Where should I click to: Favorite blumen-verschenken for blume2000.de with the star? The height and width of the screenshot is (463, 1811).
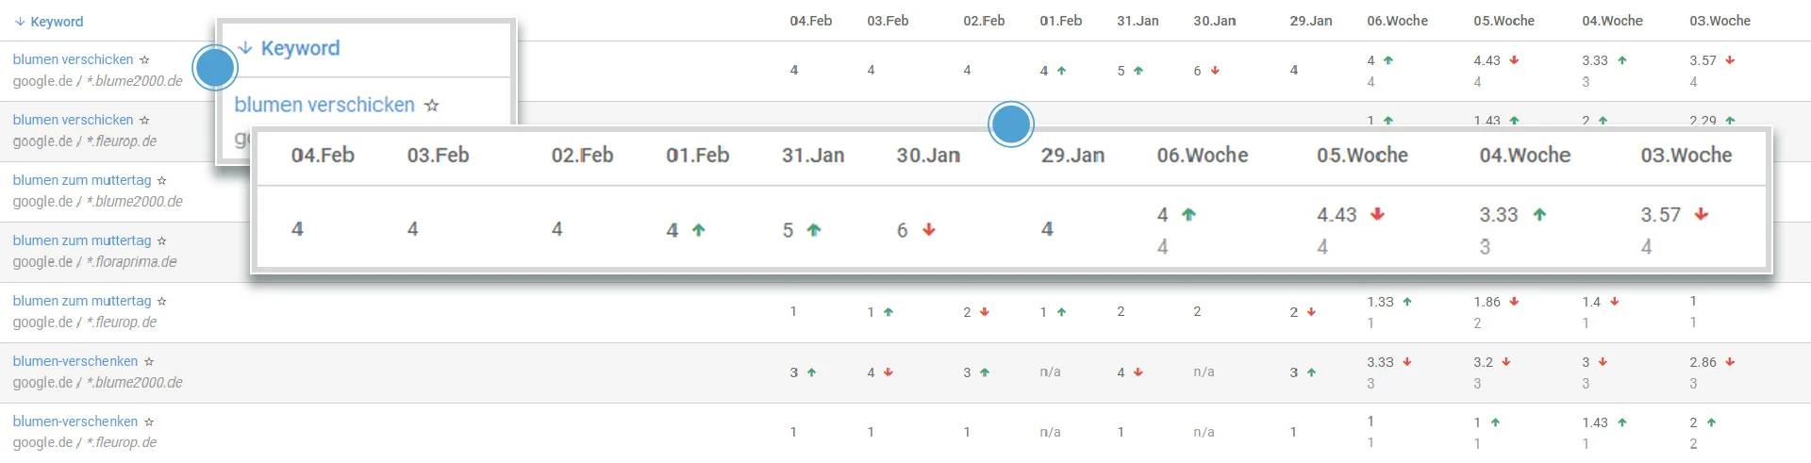(149, 361)
